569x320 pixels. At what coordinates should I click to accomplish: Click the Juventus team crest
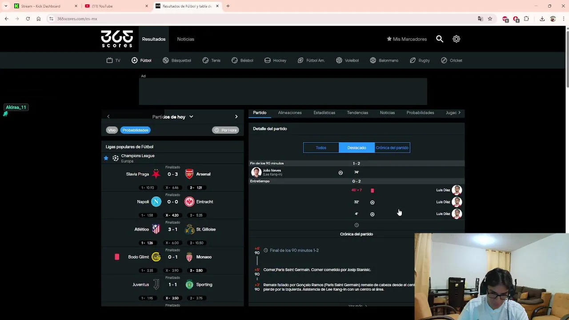pyautogui.click(x=156, y=284)
